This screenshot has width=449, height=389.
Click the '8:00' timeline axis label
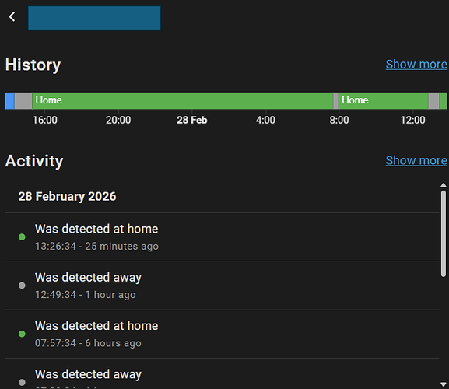(339, 120)
